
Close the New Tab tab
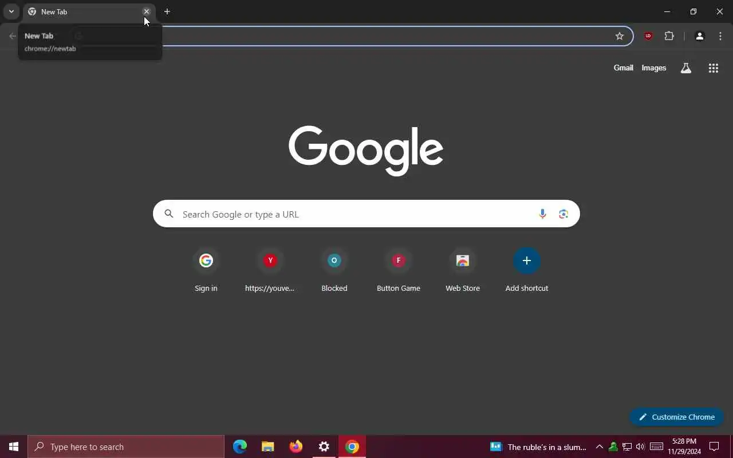147,11
